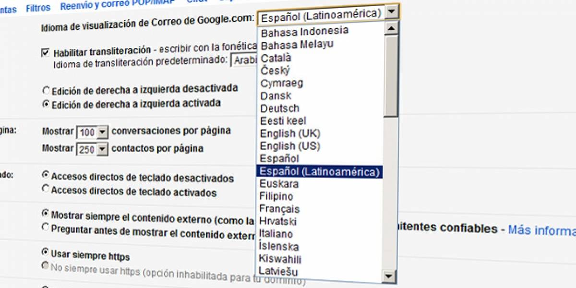Select disabled No siempre usar https option
The width and height of the screenshot is (576, 288).
click(45, 265)
